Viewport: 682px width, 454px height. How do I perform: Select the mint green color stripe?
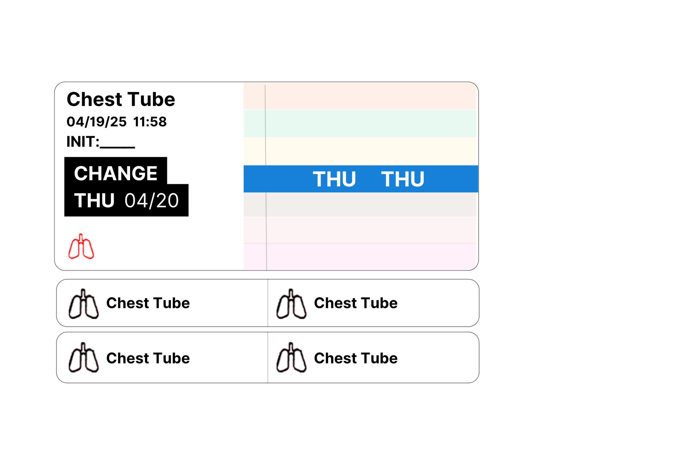click(x=360, y=123)
